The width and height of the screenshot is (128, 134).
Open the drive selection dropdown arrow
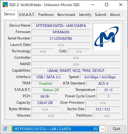point(103,129)
